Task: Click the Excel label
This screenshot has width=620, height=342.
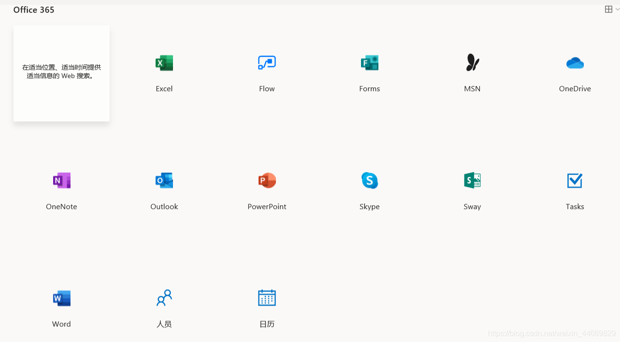Action: pos(164,88)
